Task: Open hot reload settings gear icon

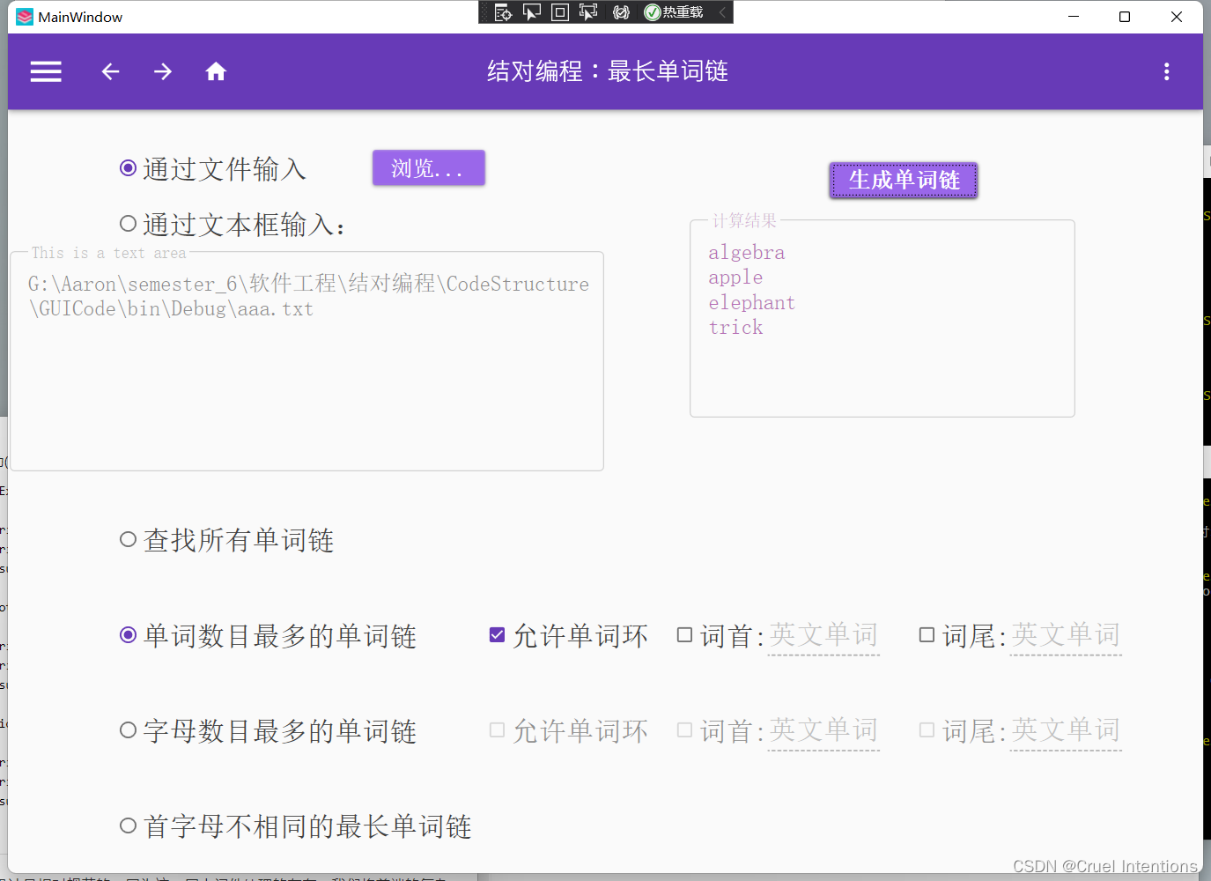Action: click(620, 11)
